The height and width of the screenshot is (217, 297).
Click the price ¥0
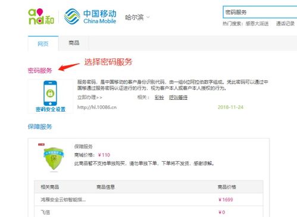click(x=221, y=212)
